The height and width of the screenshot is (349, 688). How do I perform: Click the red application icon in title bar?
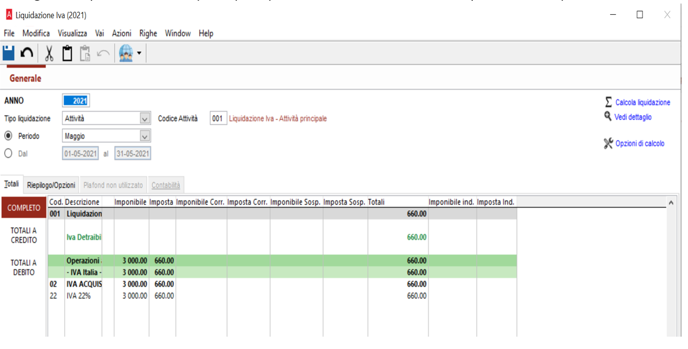click(9, 15)
